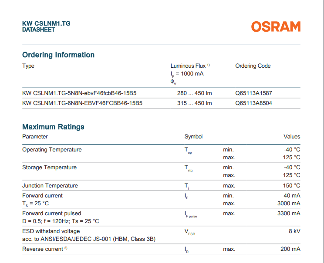The image size is (324, 263).
Task: Click the Storage Temperature parameter
Action: [49, 167]
